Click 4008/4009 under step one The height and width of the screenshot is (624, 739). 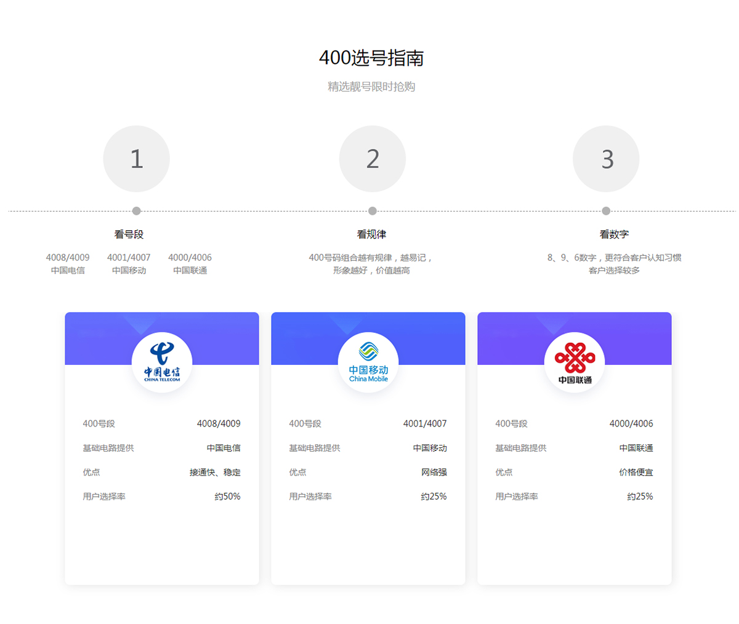(68, 258)
